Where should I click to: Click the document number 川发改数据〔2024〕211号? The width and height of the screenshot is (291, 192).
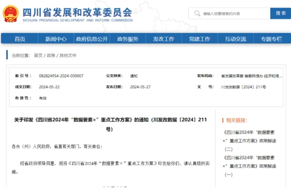(x=243, y=87)
